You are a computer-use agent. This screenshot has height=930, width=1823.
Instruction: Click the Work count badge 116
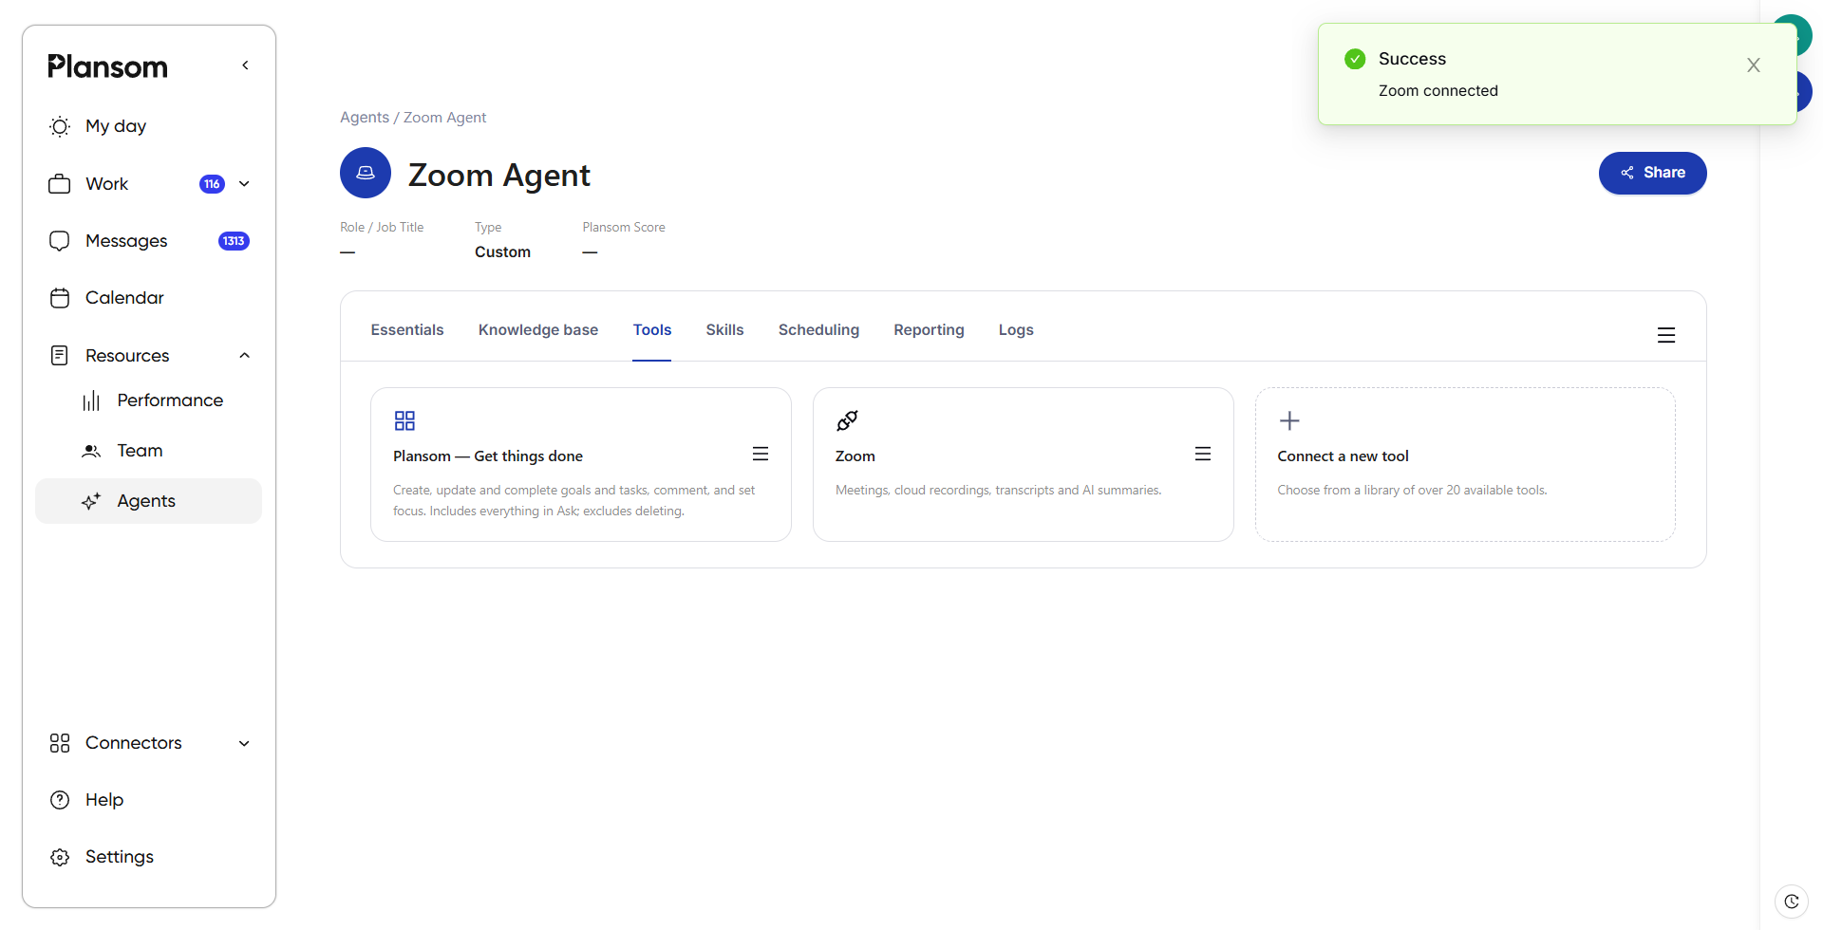[x=212, y=184]
